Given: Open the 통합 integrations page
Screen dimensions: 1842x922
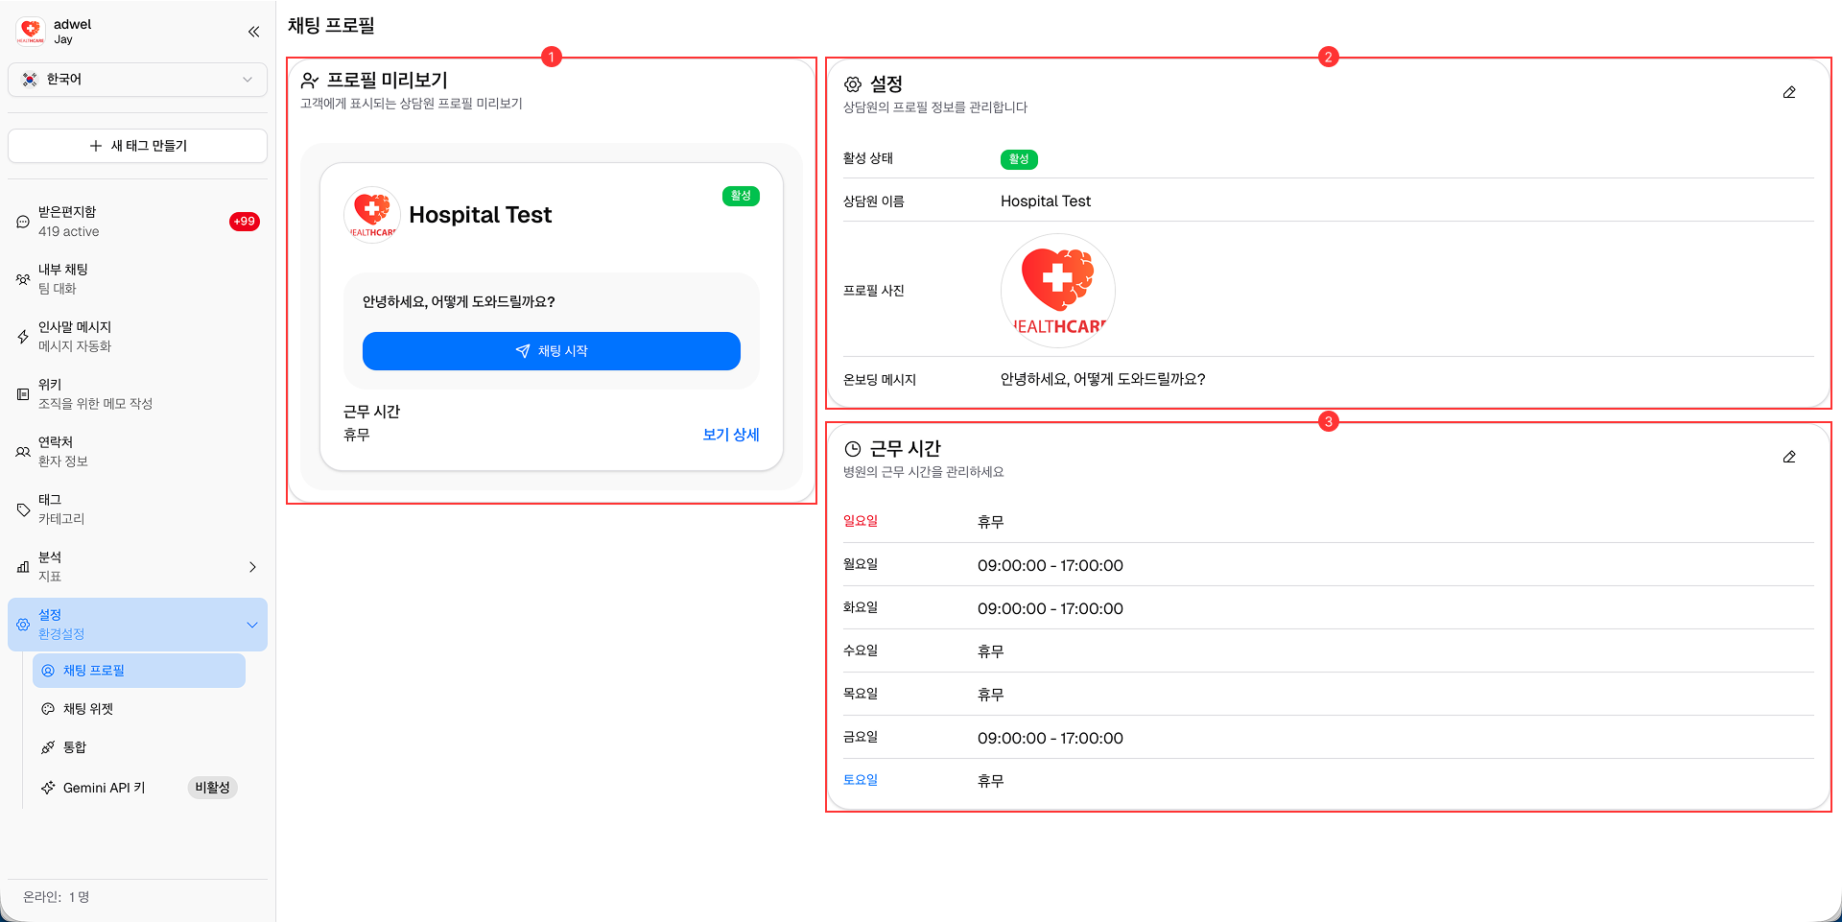Looking at the screenshot, I should (x=74, y=746).
